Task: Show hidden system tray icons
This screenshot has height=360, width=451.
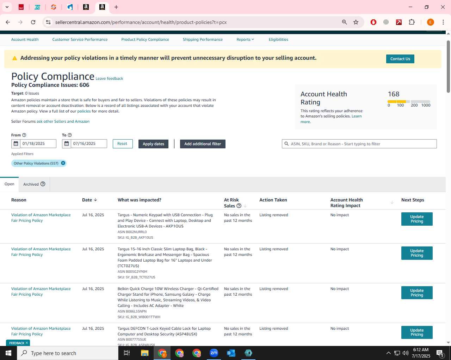Action: [388, 353]
